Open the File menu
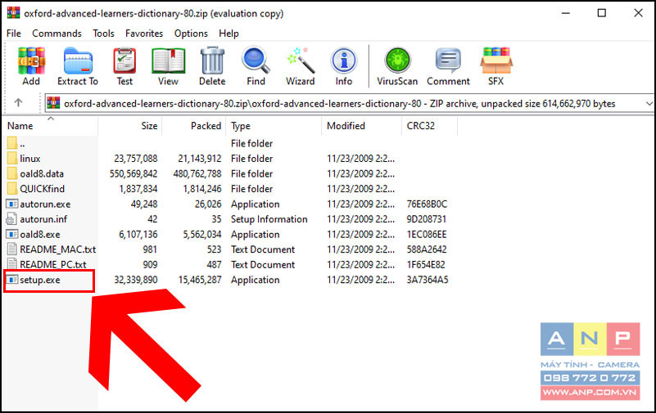 pos(14,34)
